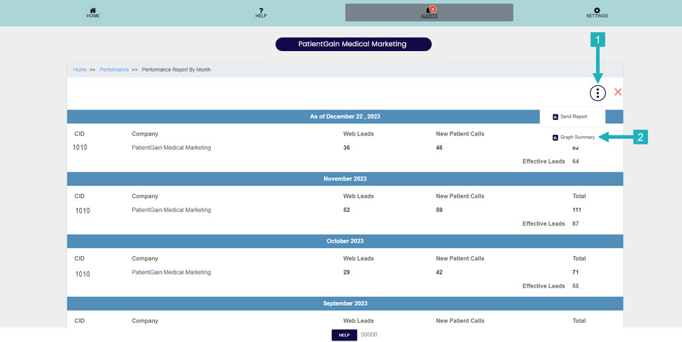
Task: Open the Alerts bell tab
Action: pos(429,12)
